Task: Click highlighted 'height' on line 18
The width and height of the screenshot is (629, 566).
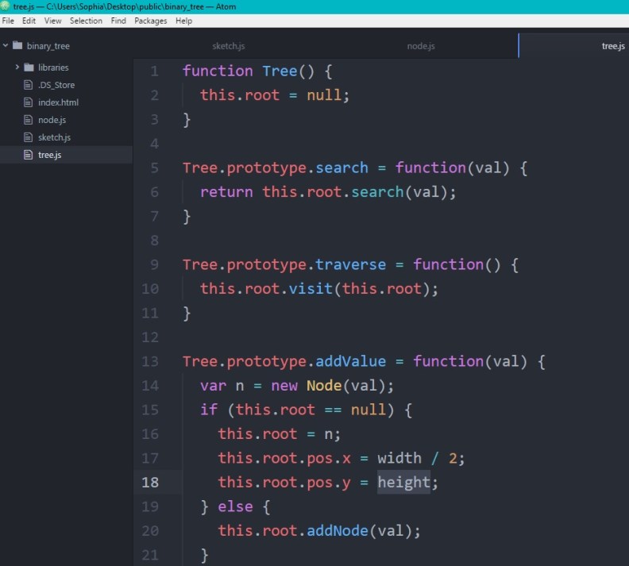Action: (x=404, y=483)
